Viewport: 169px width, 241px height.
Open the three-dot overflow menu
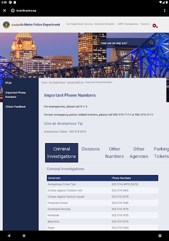tap(164, 10)
